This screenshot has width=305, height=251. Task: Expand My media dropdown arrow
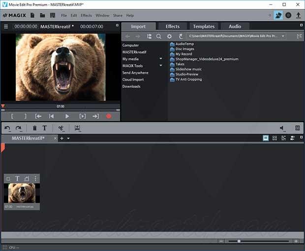pos(161,59)
